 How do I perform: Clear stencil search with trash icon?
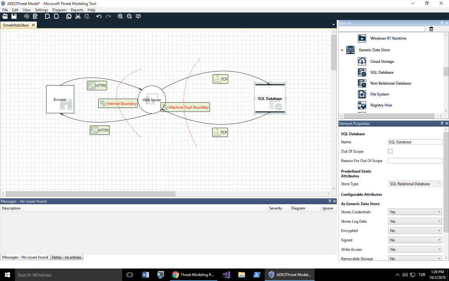tap(431, 29)
